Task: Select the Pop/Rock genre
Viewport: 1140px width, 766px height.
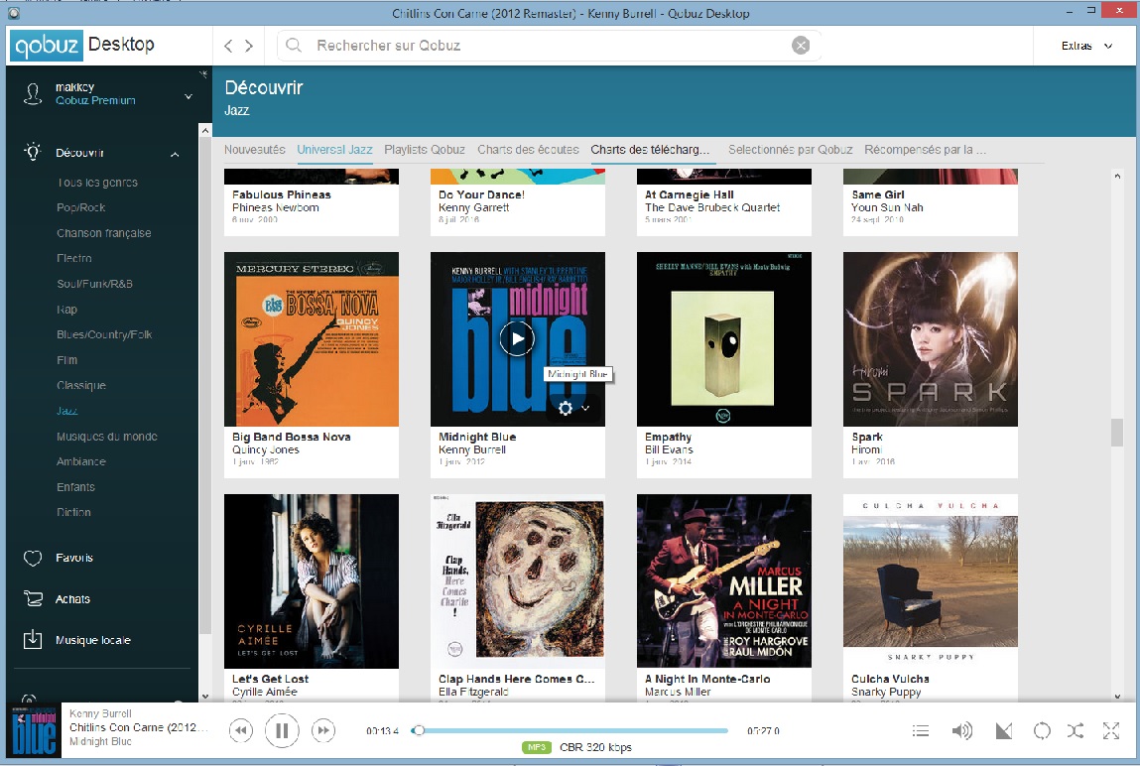Action: pos(80,207)
